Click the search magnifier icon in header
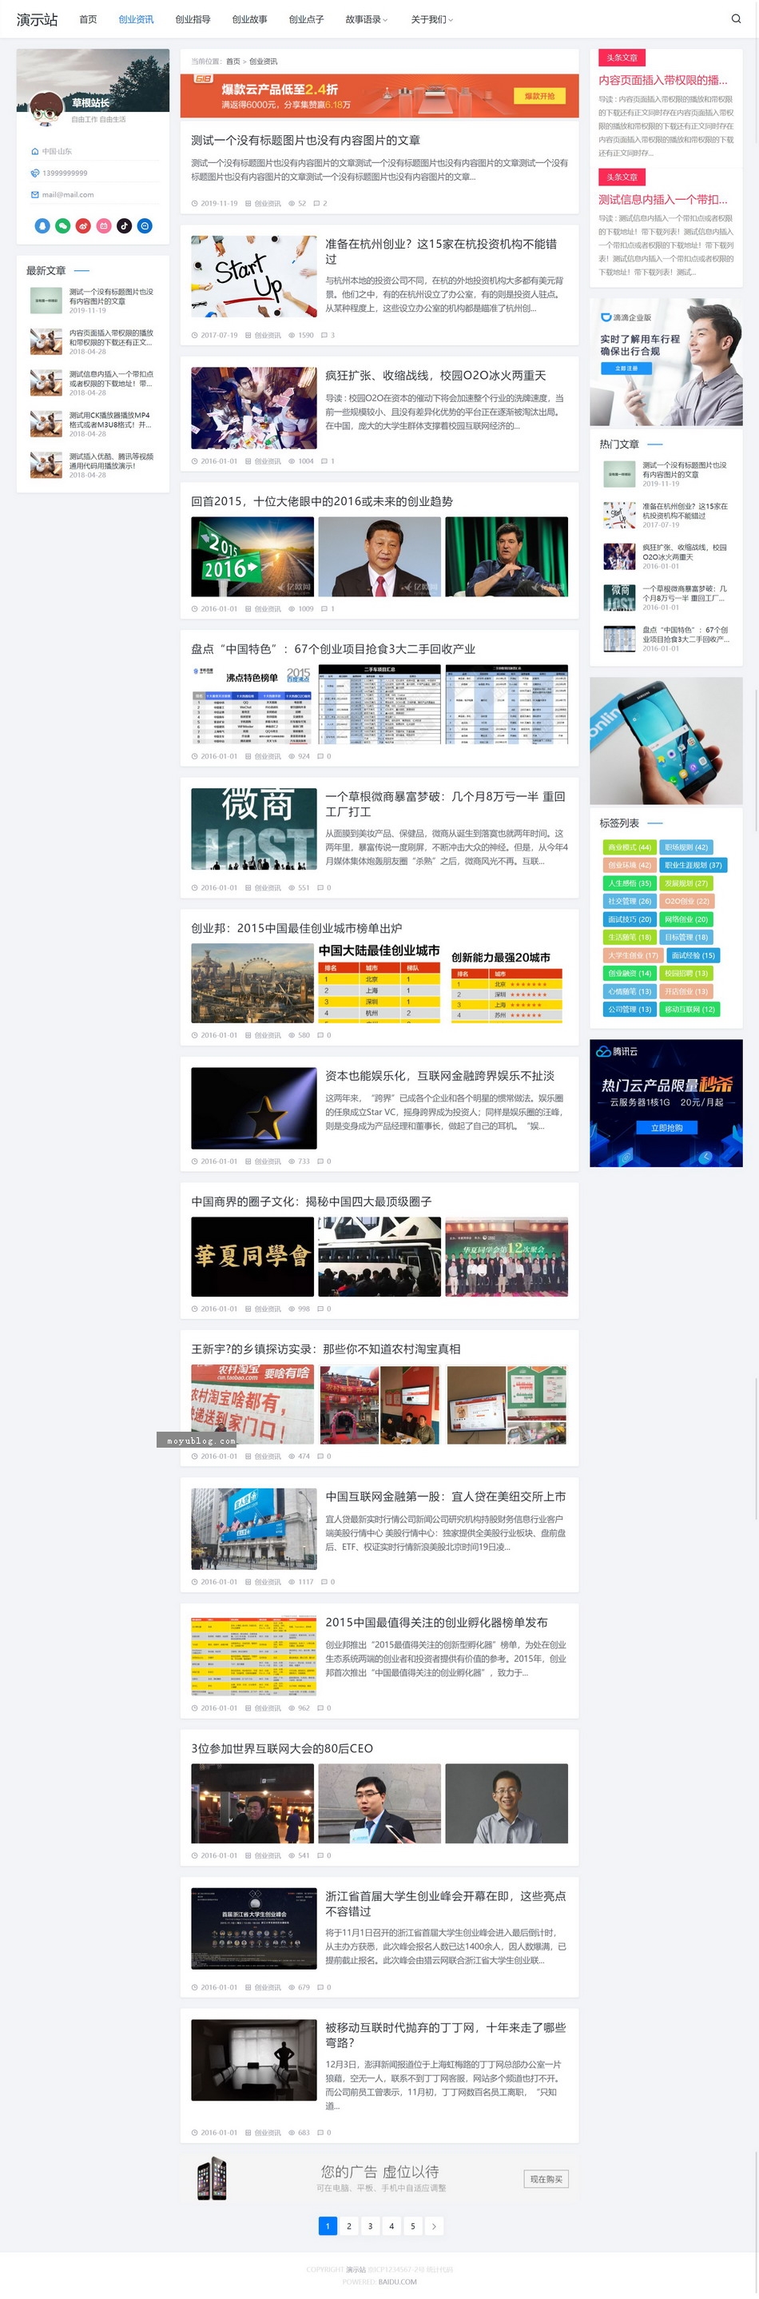Image resolution: width=759 pixels, height=2299 pixels. click(736, 18)
